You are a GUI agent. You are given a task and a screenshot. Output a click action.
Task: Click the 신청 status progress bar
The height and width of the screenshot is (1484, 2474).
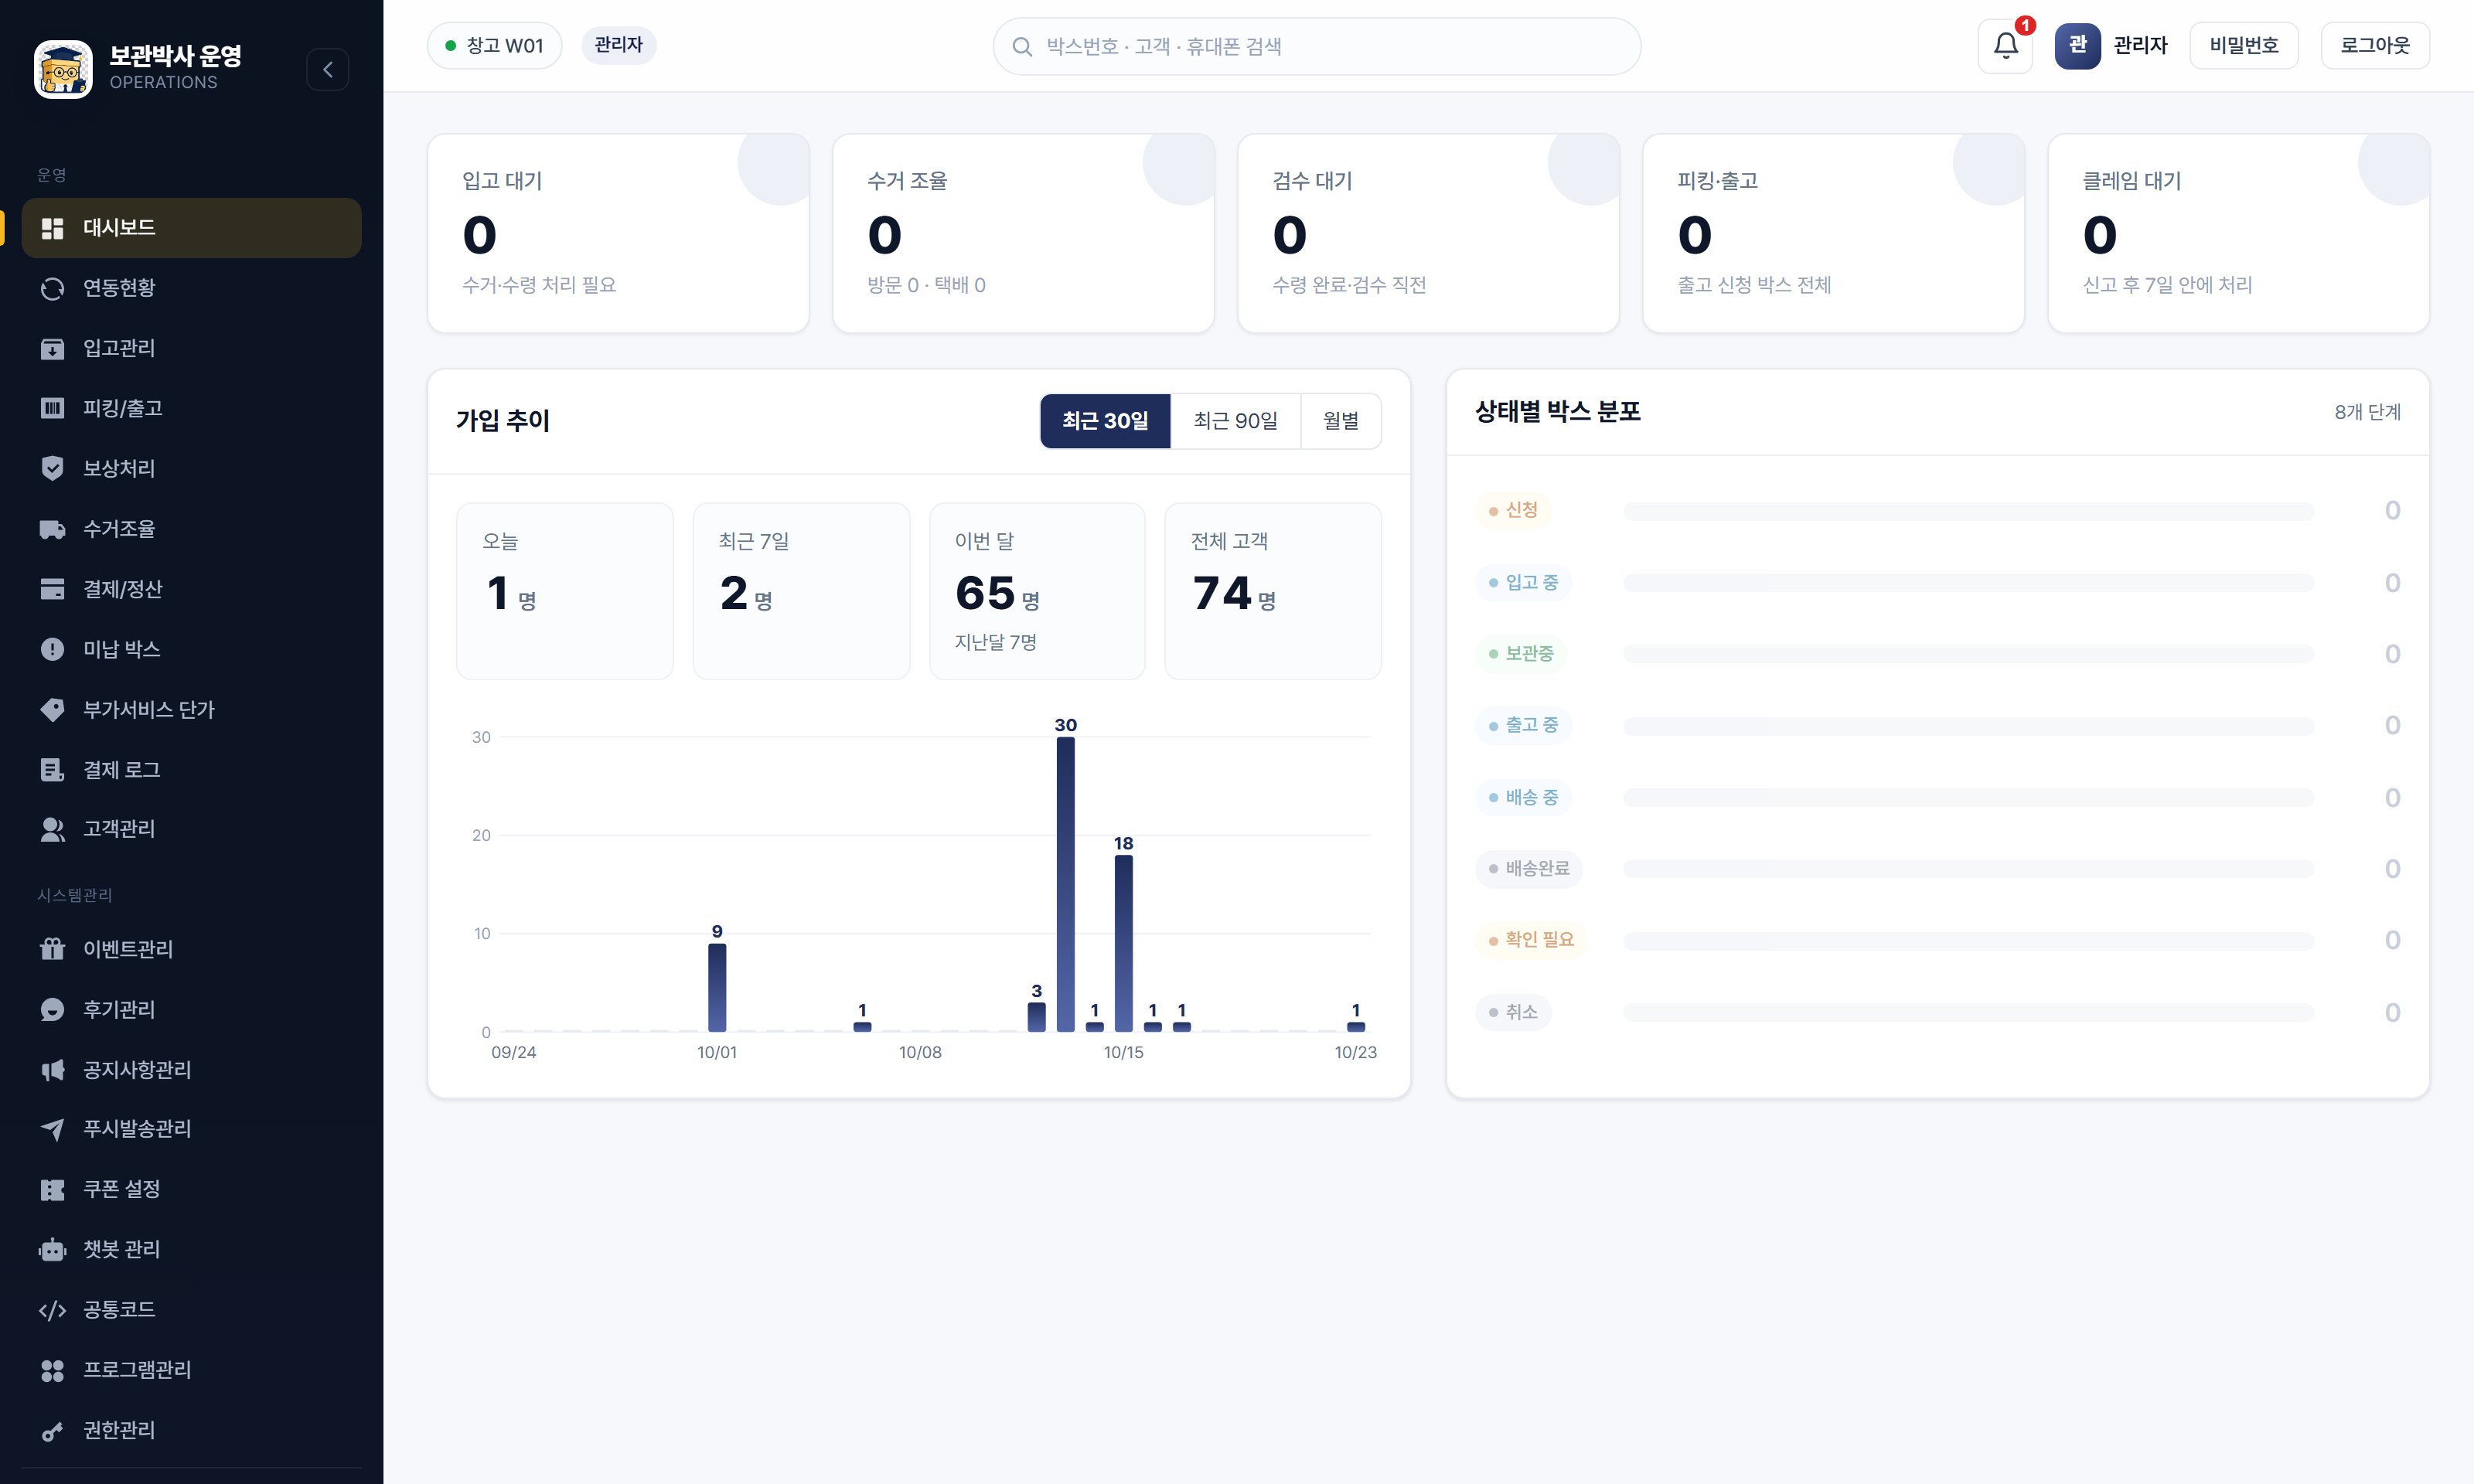1968,511
